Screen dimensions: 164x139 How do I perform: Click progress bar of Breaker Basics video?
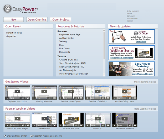(42, 125)
